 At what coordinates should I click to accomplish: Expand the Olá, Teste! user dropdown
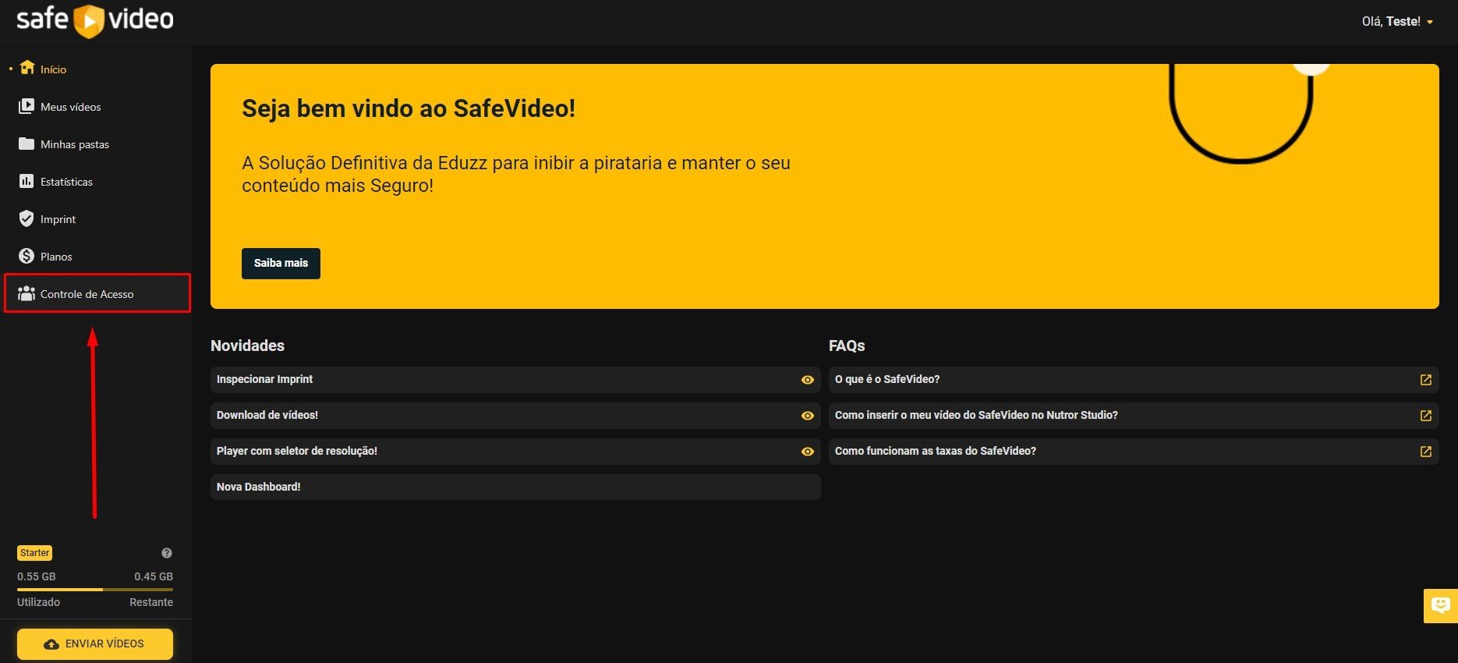pos(1397,22)
